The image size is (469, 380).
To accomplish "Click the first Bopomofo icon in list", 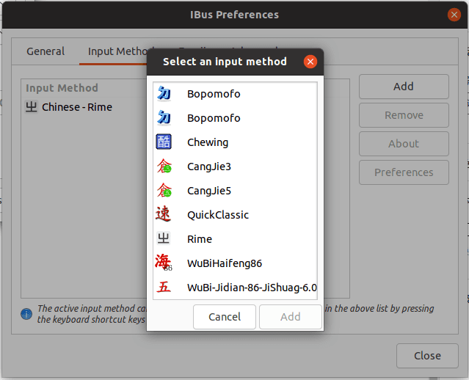I will click(164, 94).
